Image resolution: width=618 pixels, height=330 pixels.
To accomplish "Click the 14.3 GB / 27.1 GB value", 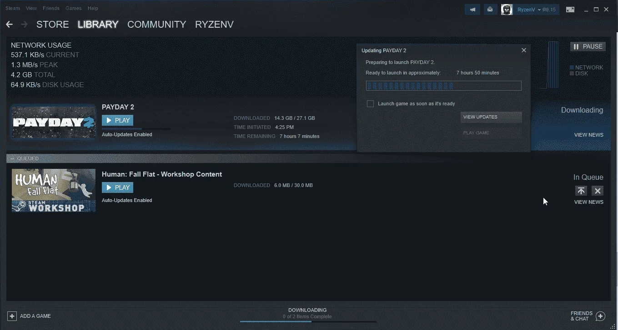I will [x=295, y=118].
